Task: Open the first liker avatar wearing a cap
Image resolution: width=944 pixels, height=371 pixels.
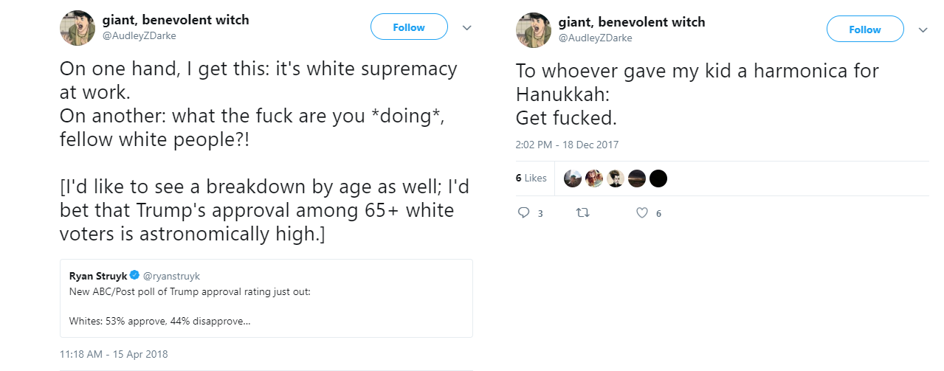Action: (x=573, y=178)
